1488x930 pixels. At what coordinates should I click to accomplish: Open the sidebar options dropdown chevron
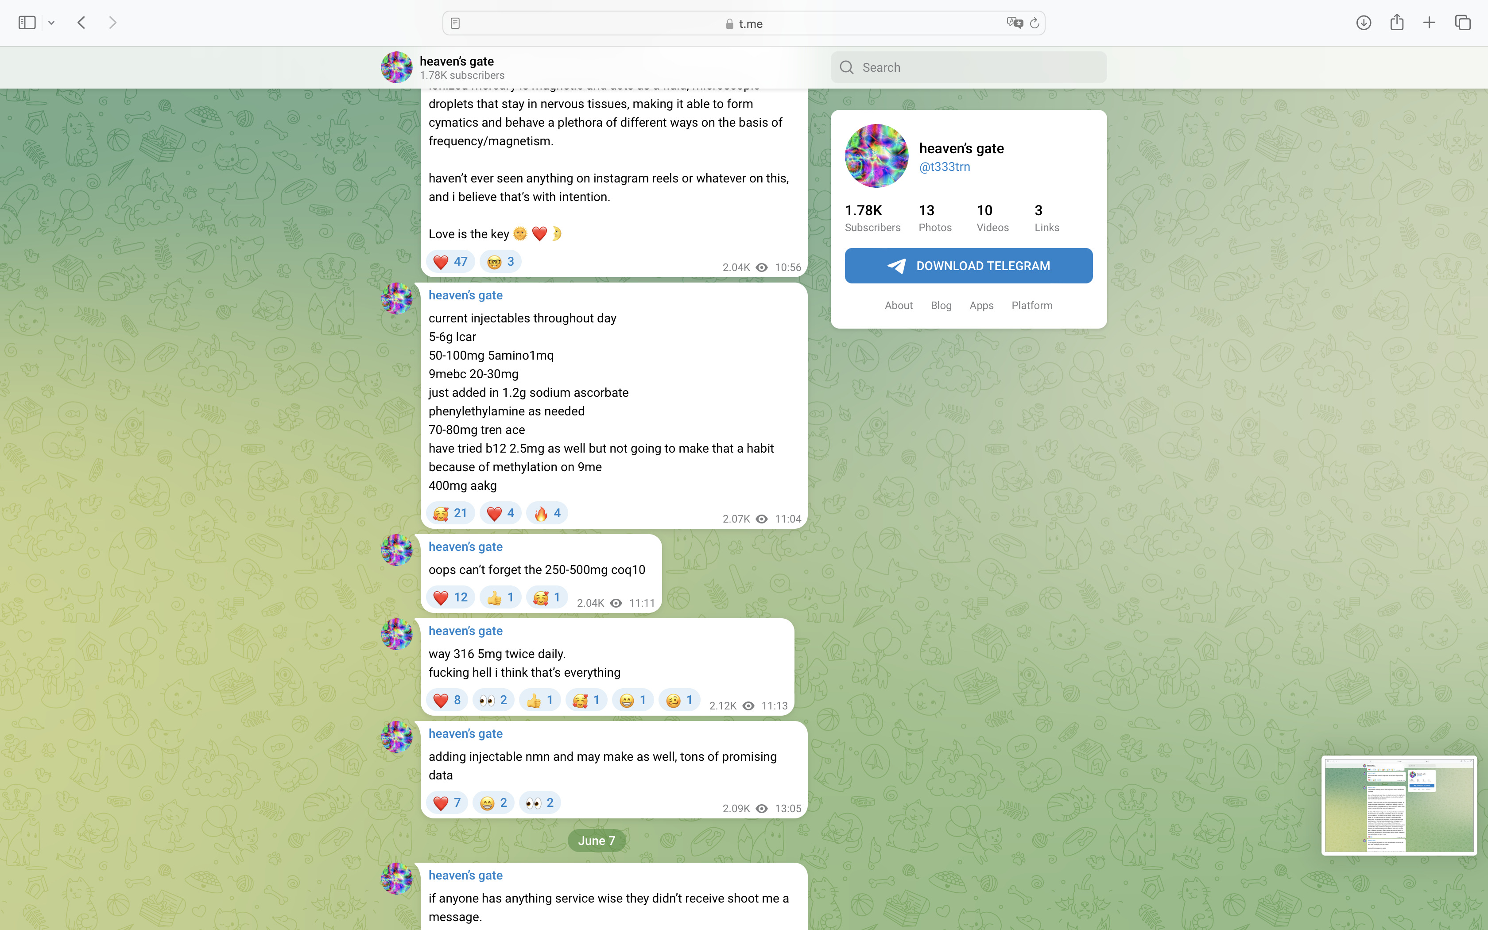click(x=52, y=23)
